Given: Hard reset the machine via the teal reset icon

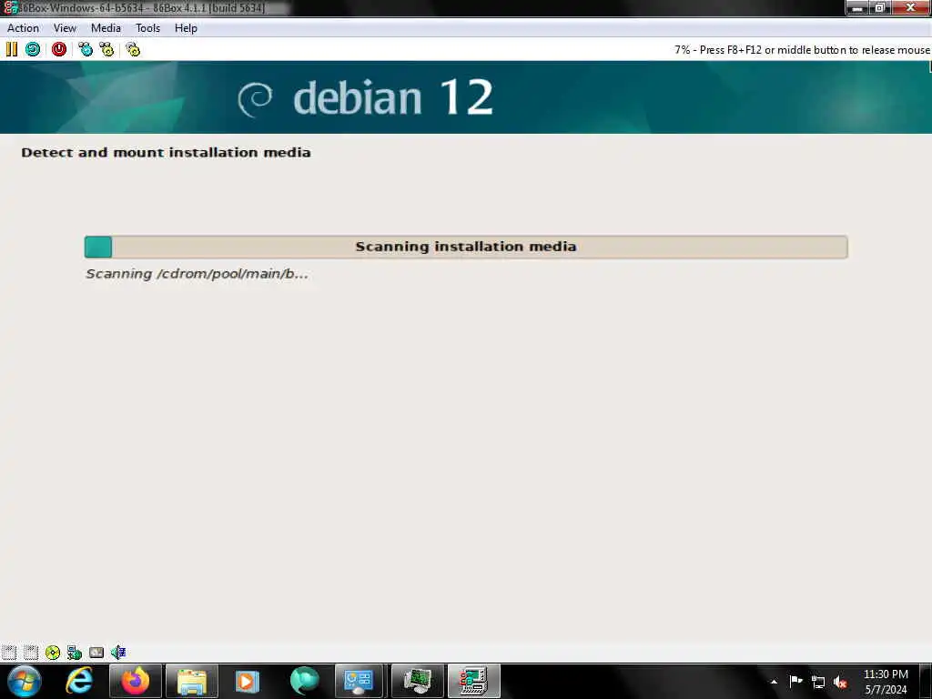Looking at the screenshot, I should point(33,49).
